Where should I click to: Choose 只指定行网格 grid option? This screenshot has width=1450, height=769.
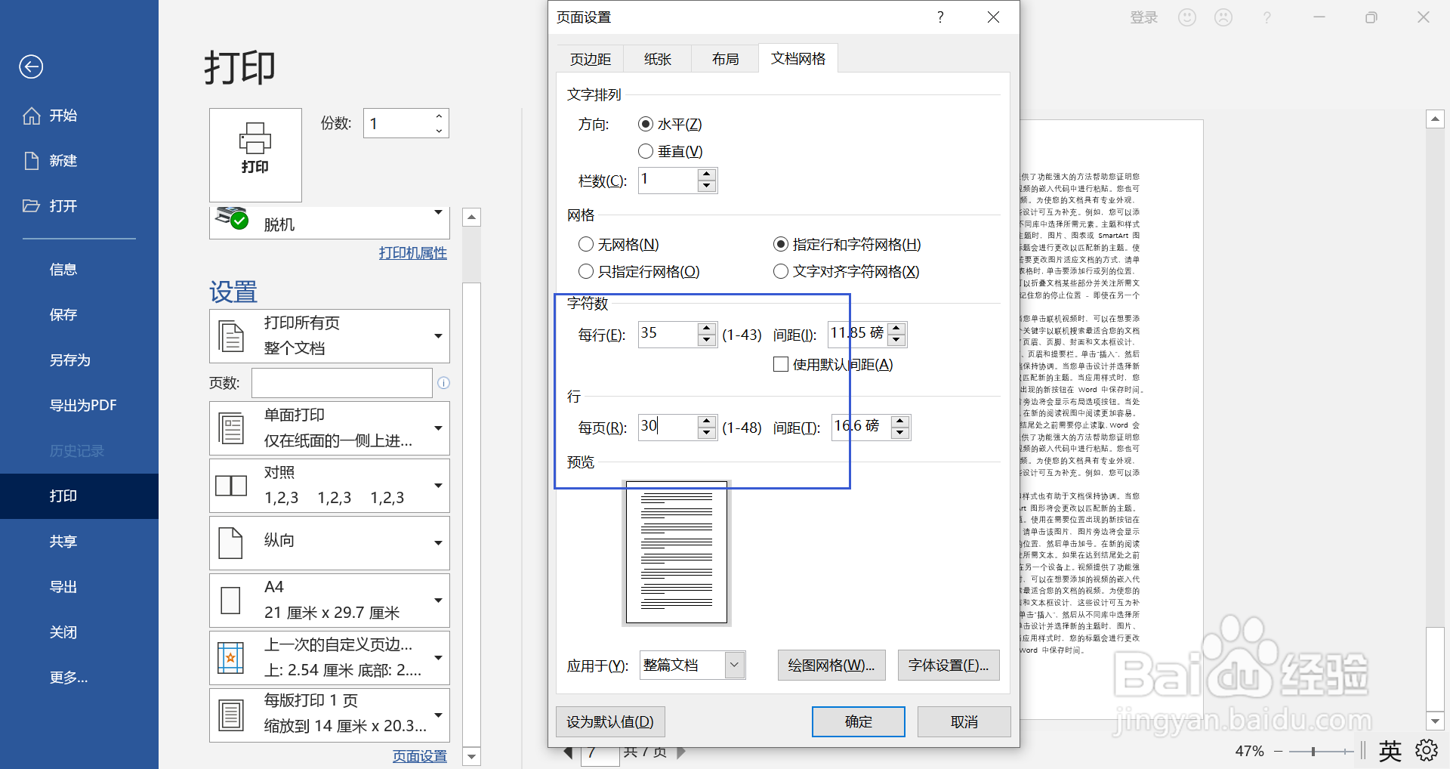(585, 271)
